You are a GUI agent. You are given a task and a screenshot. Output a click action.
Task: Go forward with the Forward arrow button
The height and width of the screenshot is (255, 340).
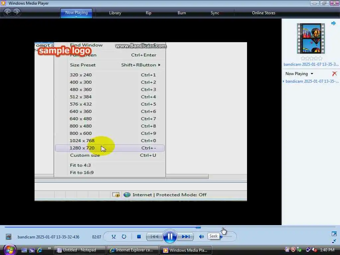click(x=17, y=12)
